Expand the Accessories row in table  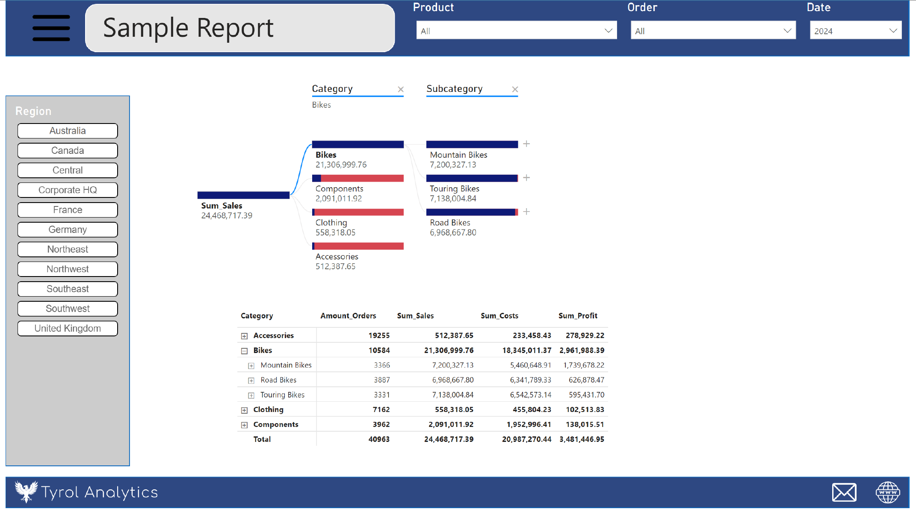coord(244,336)
